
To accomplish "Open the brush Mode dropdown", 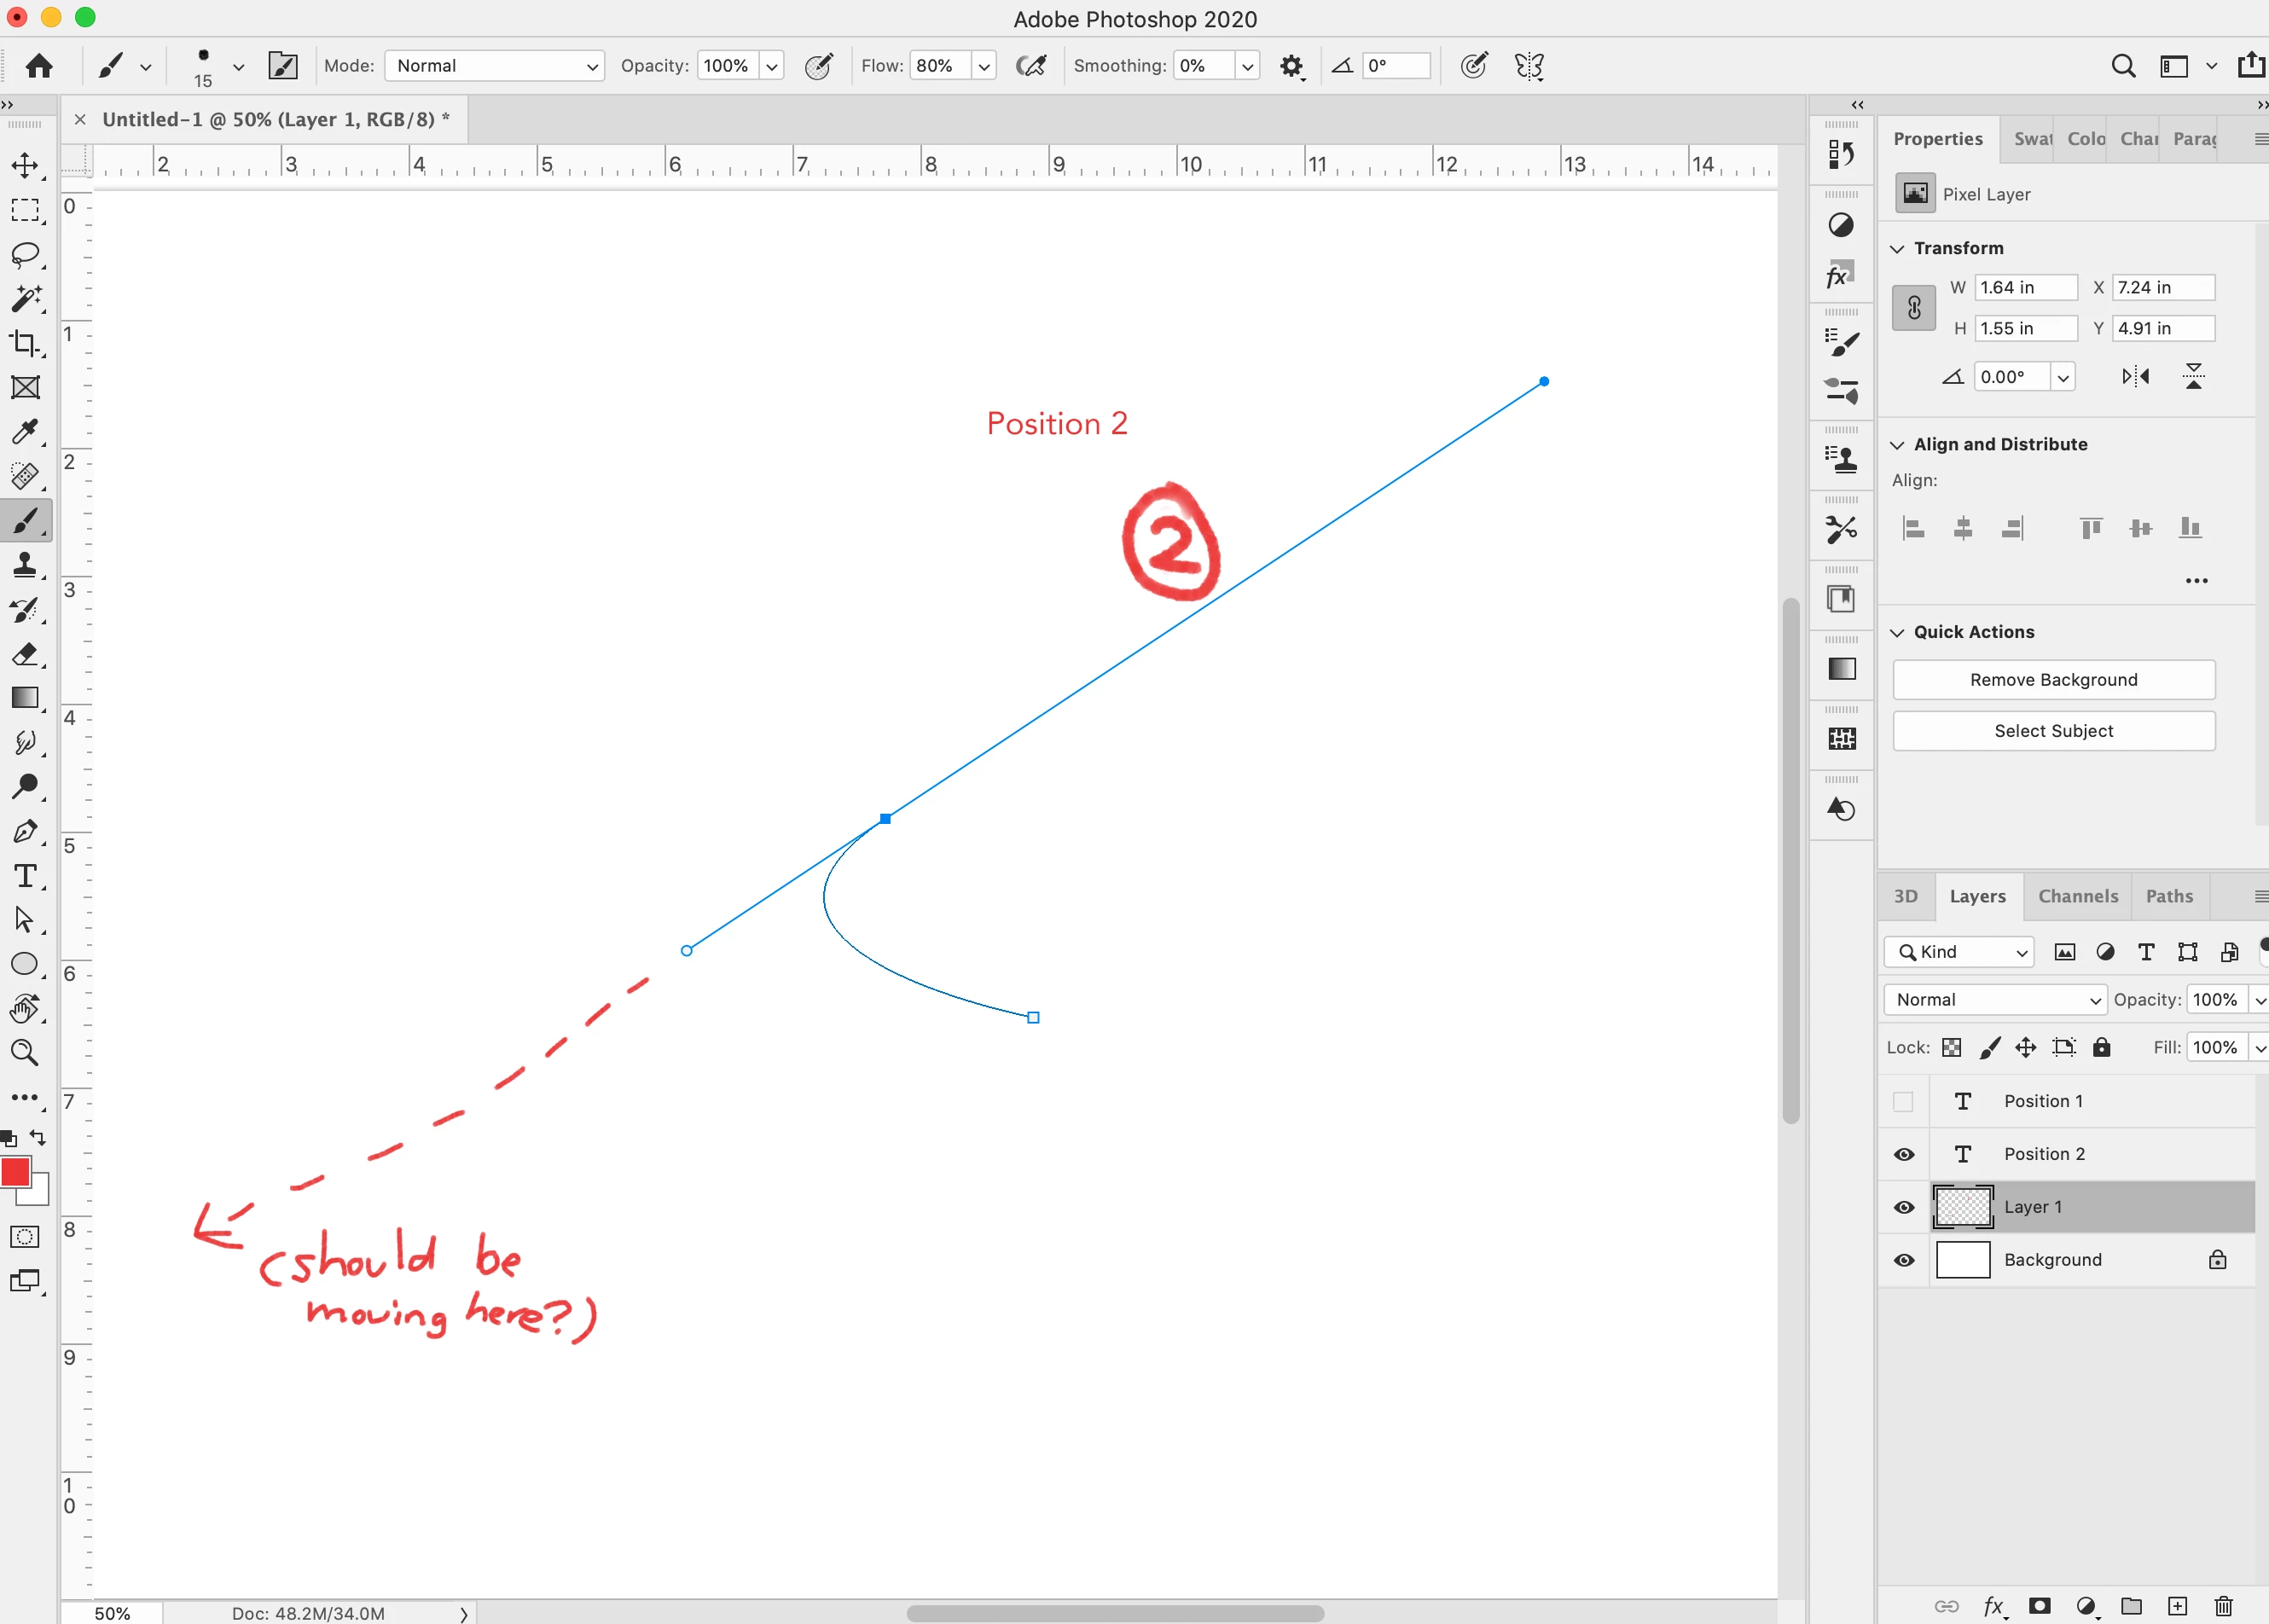I will coord(494,66).
